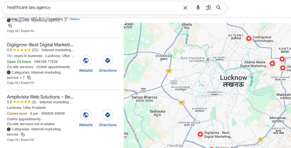Open the Website globe icon for Amplivista
Viewport: 291px width, 148px height.
click(86, 115)
